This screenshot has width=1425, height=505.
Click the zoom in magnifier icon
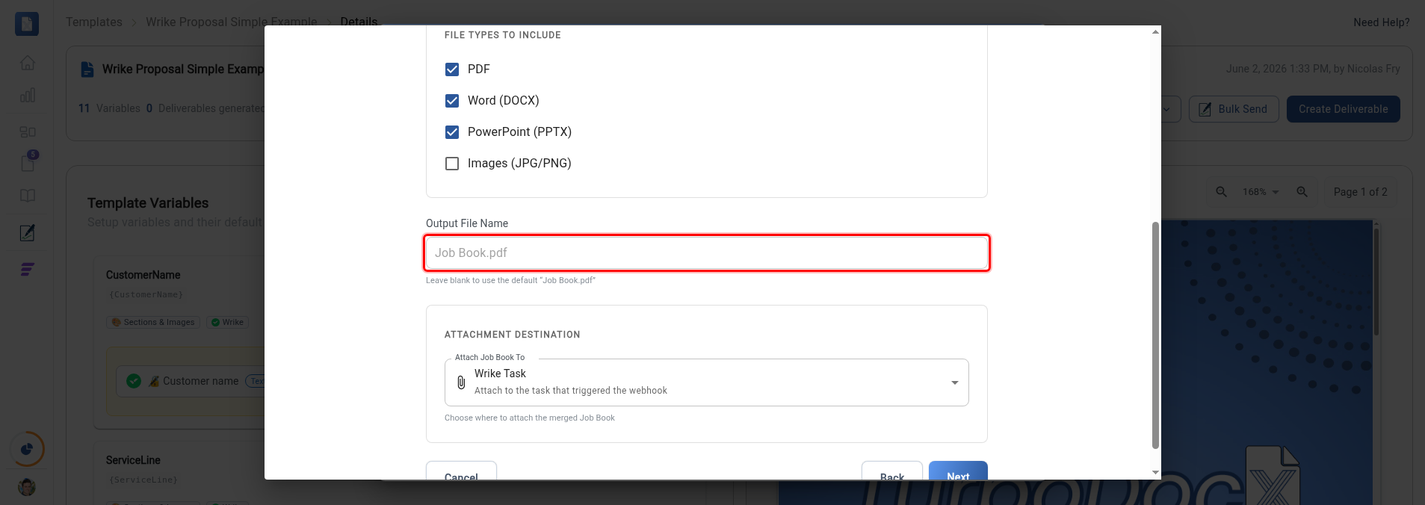[1302, 192]
